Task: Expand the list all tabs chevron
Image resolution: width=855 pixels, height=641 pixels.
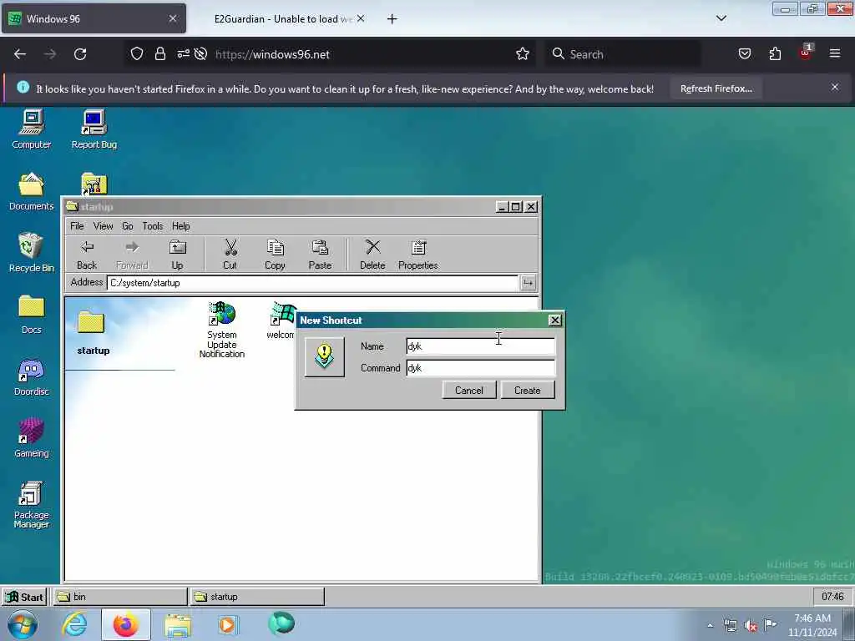Action: (x=721, y=18)
